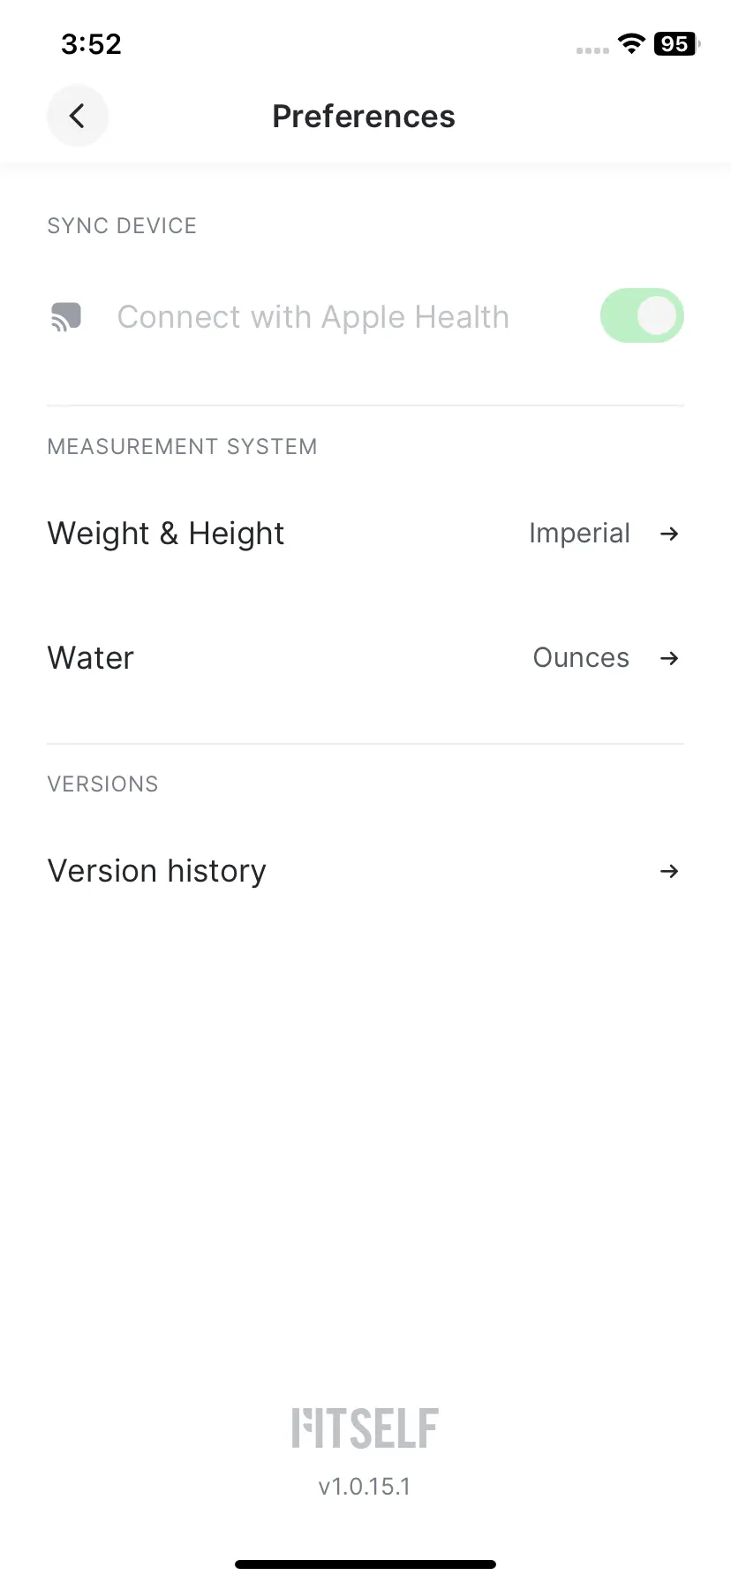Tap the back chevron button

(78, 116)
